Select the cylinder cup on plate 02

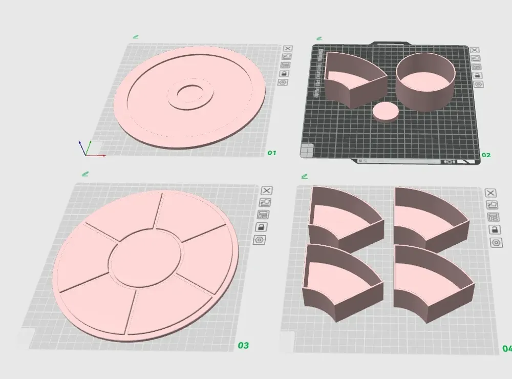(x=425, y=81)
